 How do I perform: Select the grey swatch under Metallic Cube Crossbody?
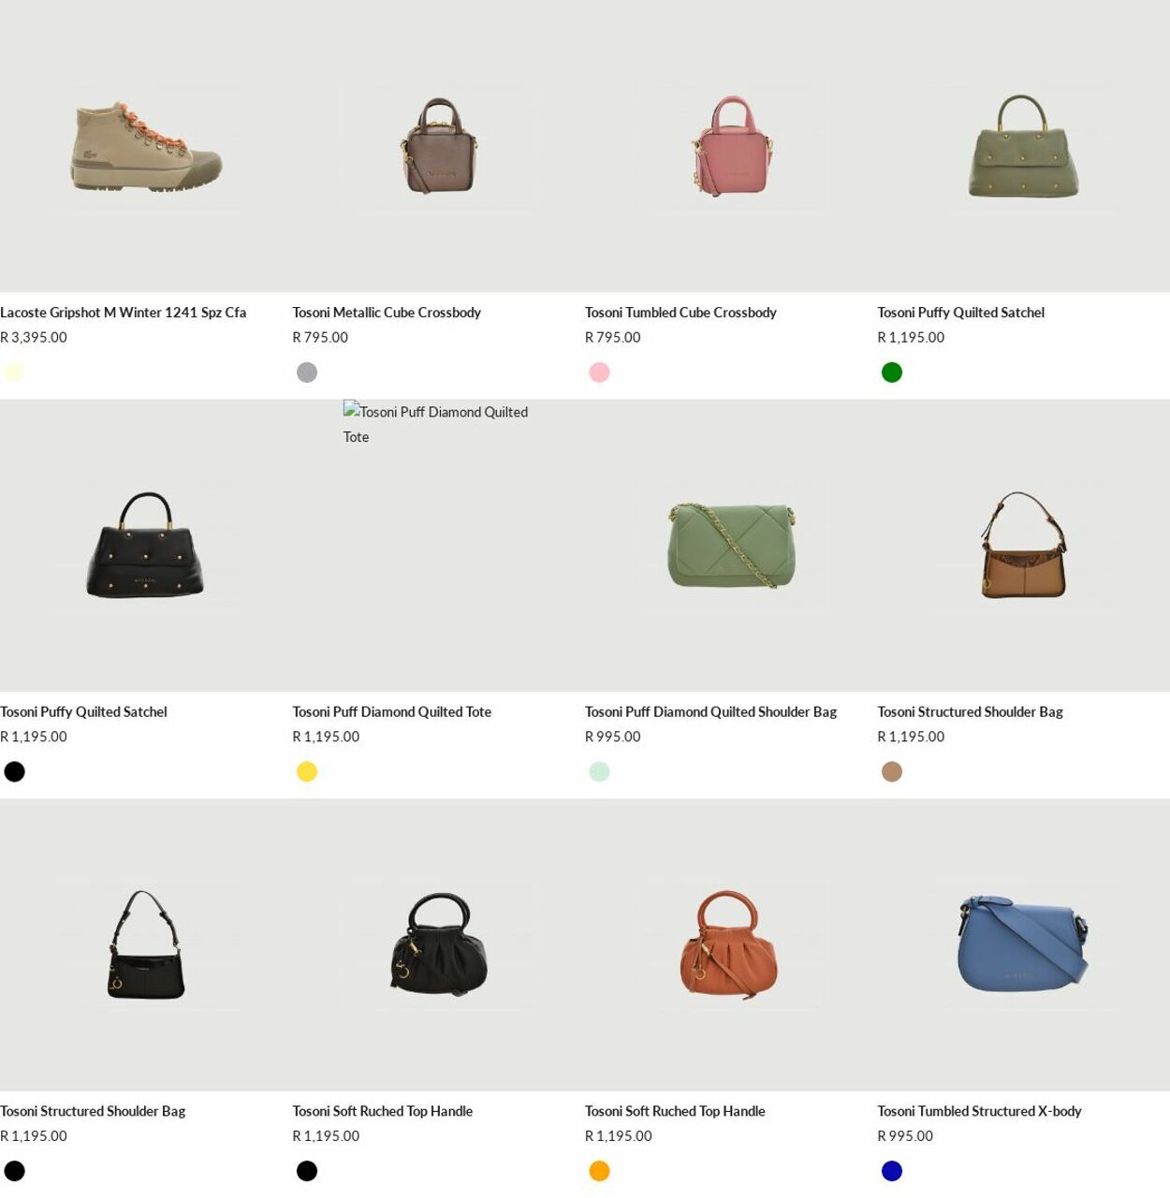(x=307, y=373)
